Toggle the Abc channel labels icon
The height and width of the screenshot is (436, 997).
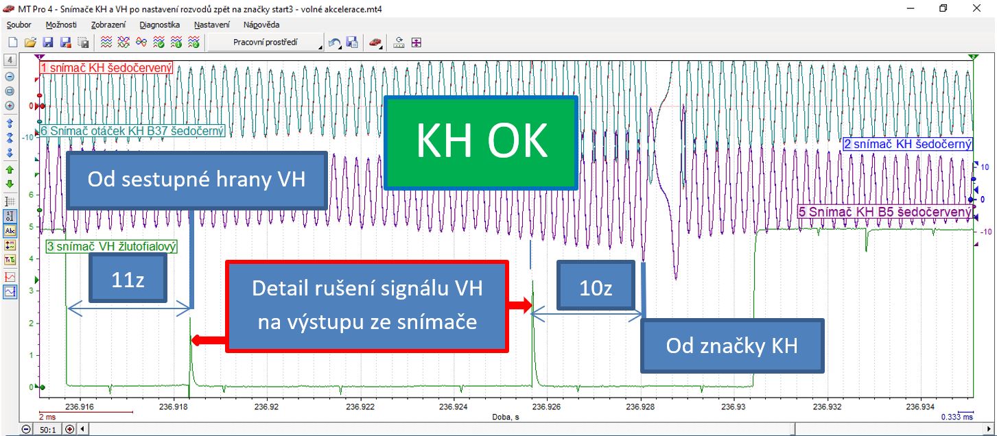(10, 230)
